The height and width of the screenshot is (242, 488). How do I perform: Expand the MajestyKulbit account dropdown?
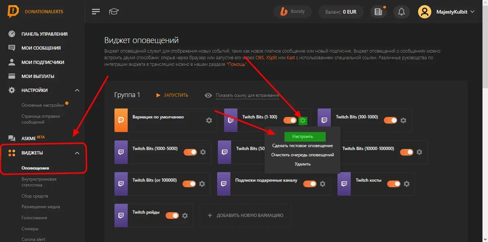[455, 12]
